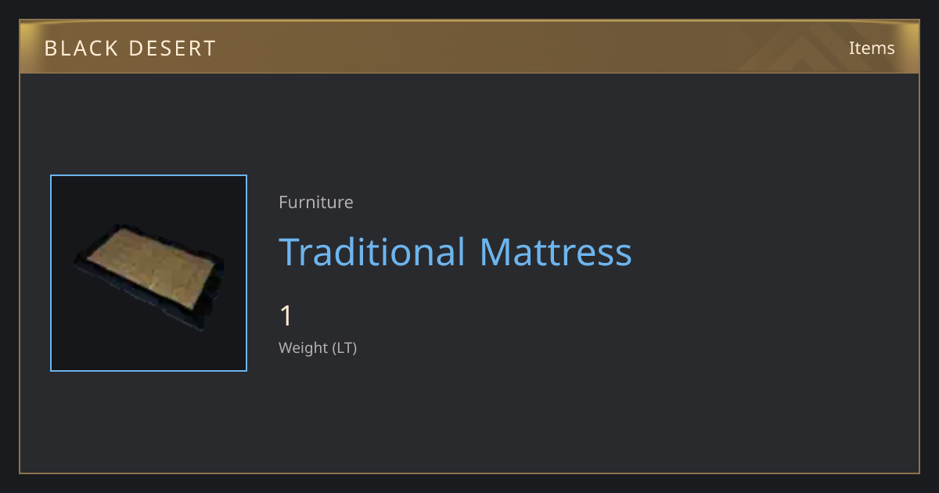Select the weight value 1

coord(286,316)
